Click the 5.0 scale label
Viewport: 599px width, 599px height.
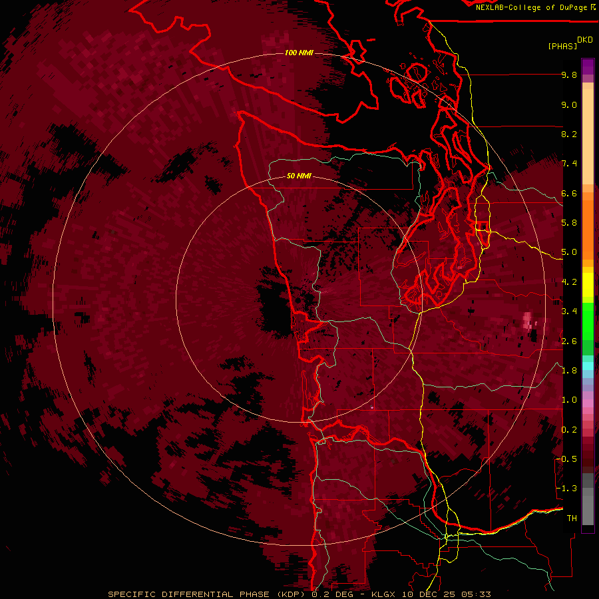569,252
